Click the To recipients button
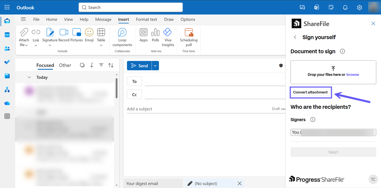 134,81
